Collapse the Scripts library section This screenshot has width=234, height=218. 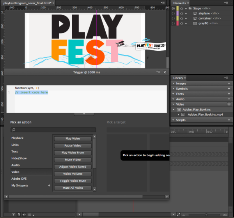[173, 120]
